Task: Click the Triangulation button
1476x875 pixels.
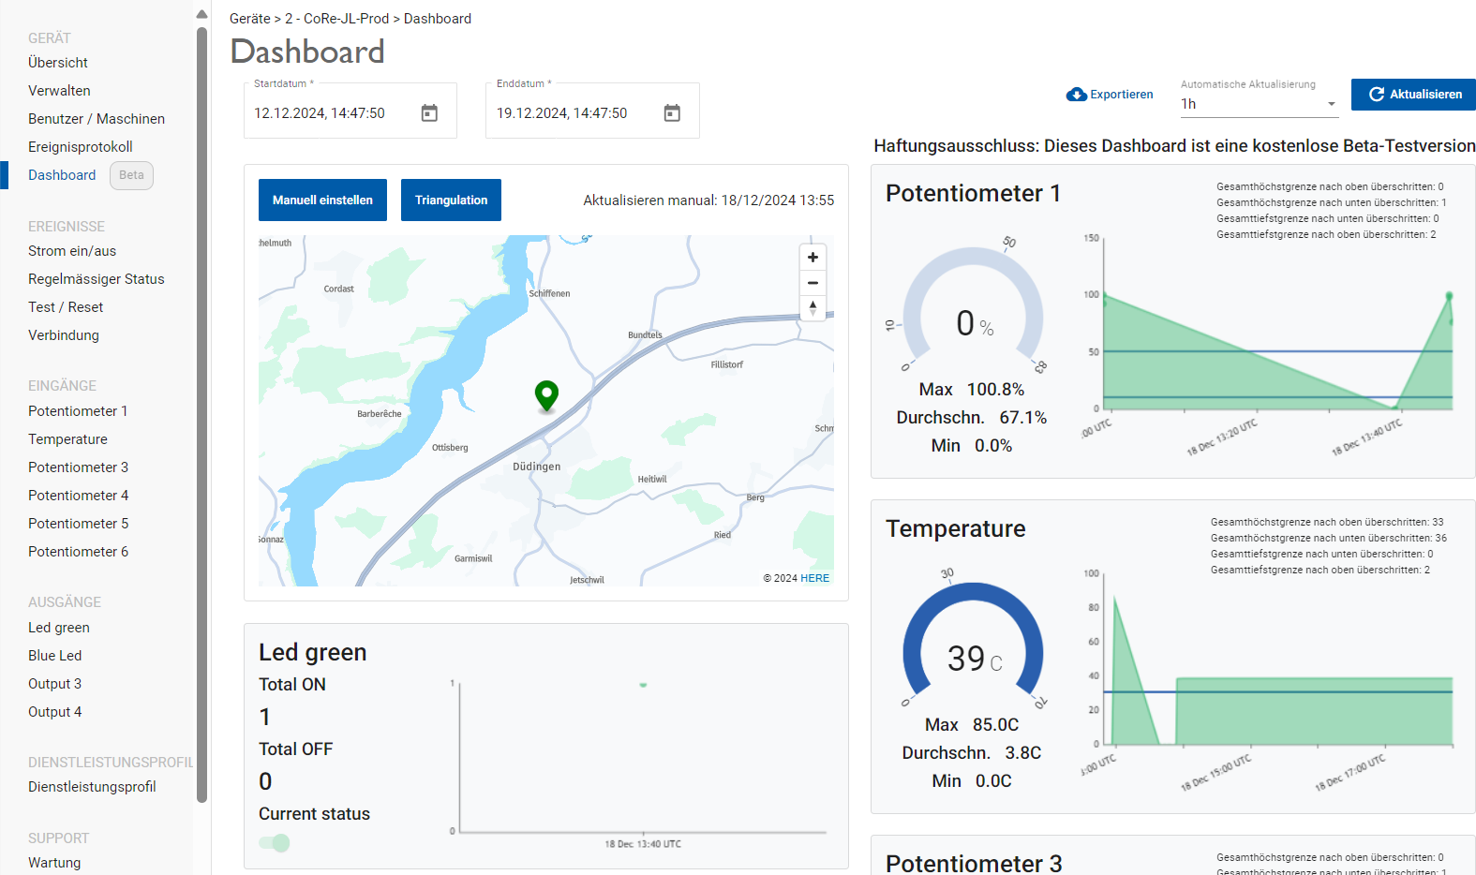Action: (451, 200)
